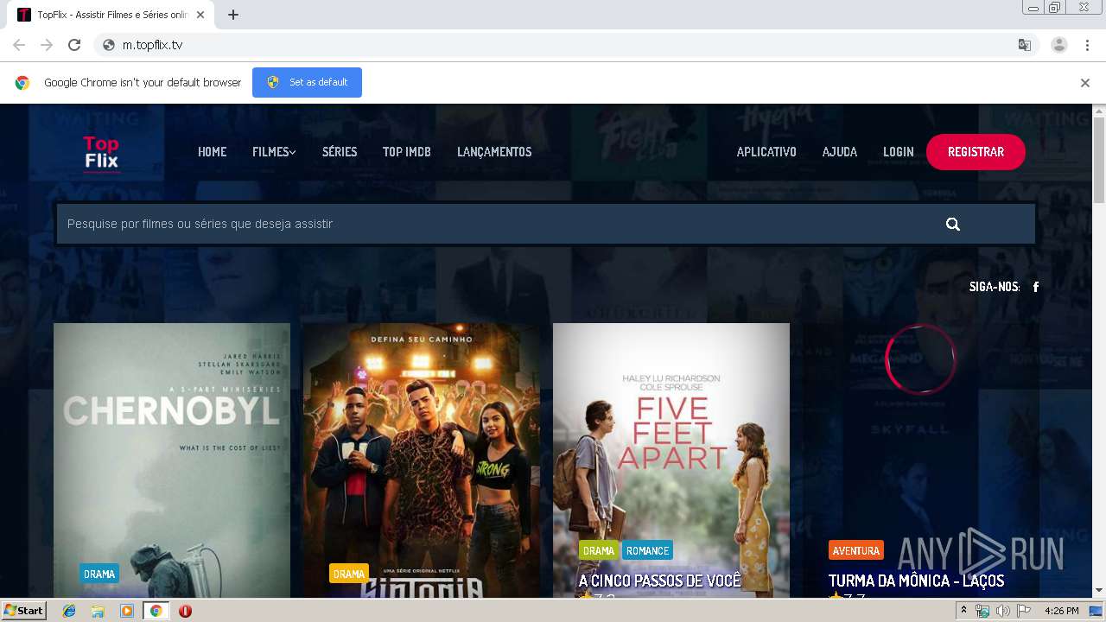Image resolution: width=1106 pixels, height=622 pixels.
Task: Open the AJUDA link
Action: tap(840, 152)
